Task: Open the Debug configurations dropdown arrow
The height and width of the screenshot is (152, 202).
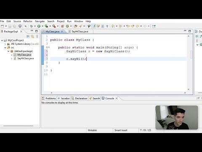Action: [35, 26]
